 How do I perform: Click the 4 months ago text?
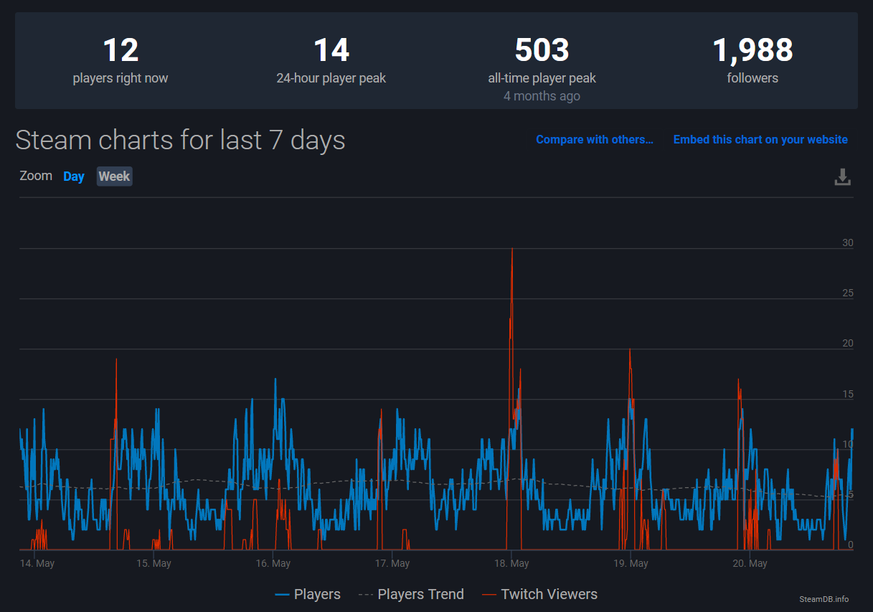coord(542,96)
